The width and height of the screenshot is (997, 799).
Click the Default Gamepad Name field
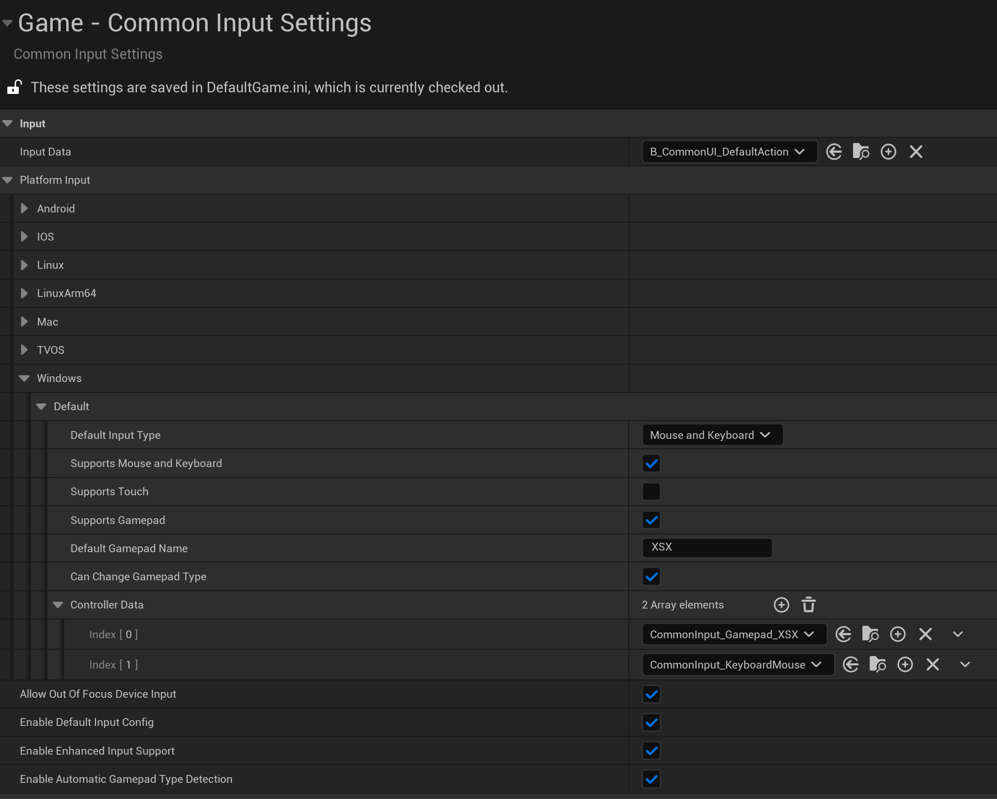tap(707, 547)
